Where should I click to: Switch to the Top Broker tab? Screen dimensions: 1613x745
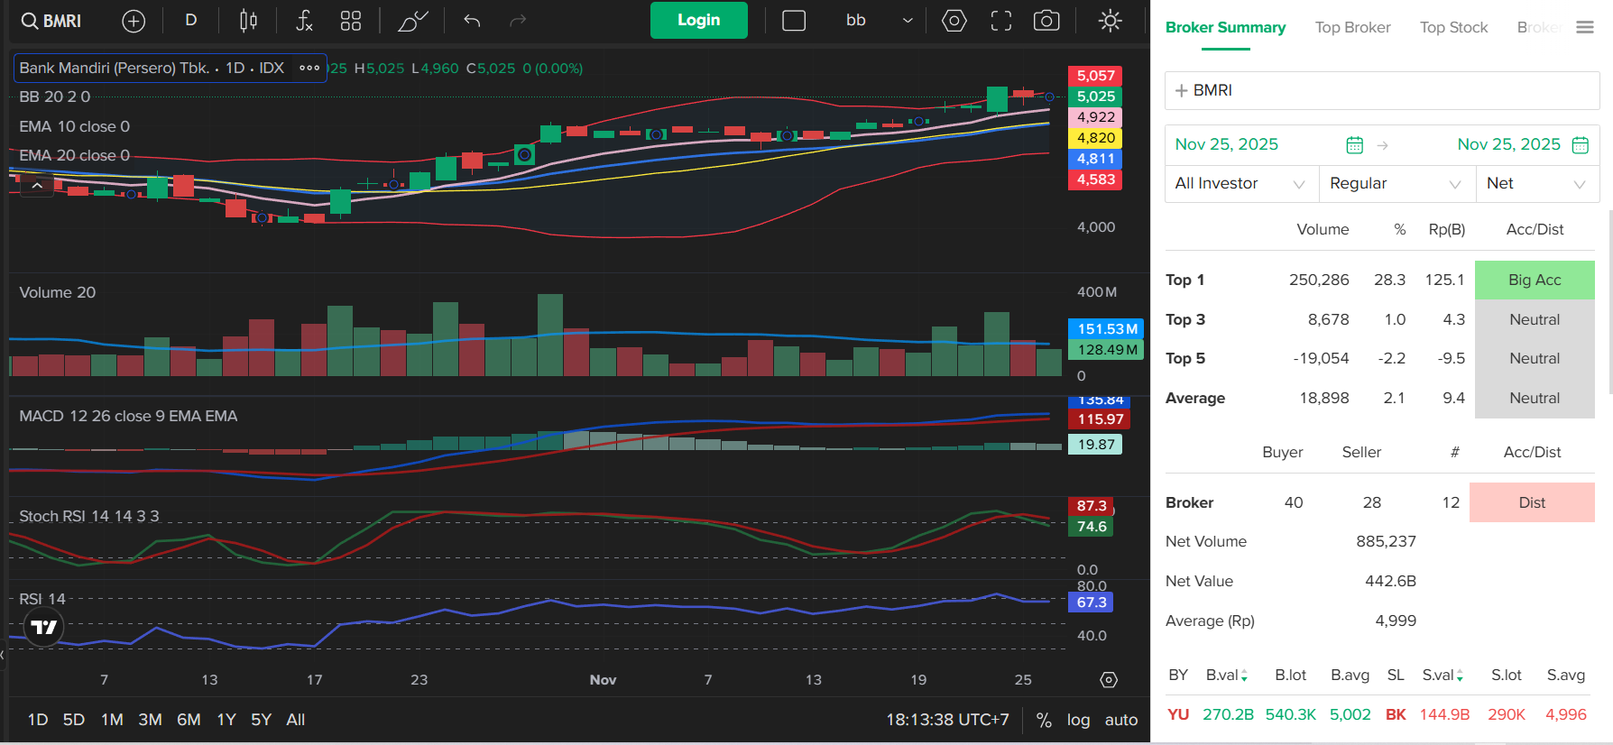[x=1352, y=28]
